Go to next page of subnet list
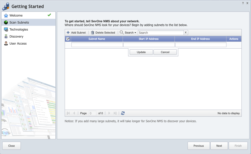Image resolution: width=251 pixels, height=154 pixels. click(109, 113)
